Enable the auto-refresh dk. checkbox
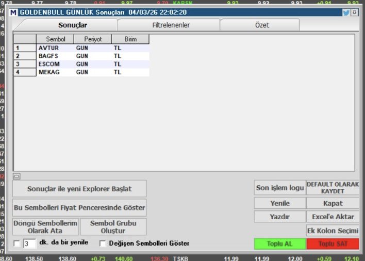The height and width of the screenshot is (261, 365). (x=17, y=243)
